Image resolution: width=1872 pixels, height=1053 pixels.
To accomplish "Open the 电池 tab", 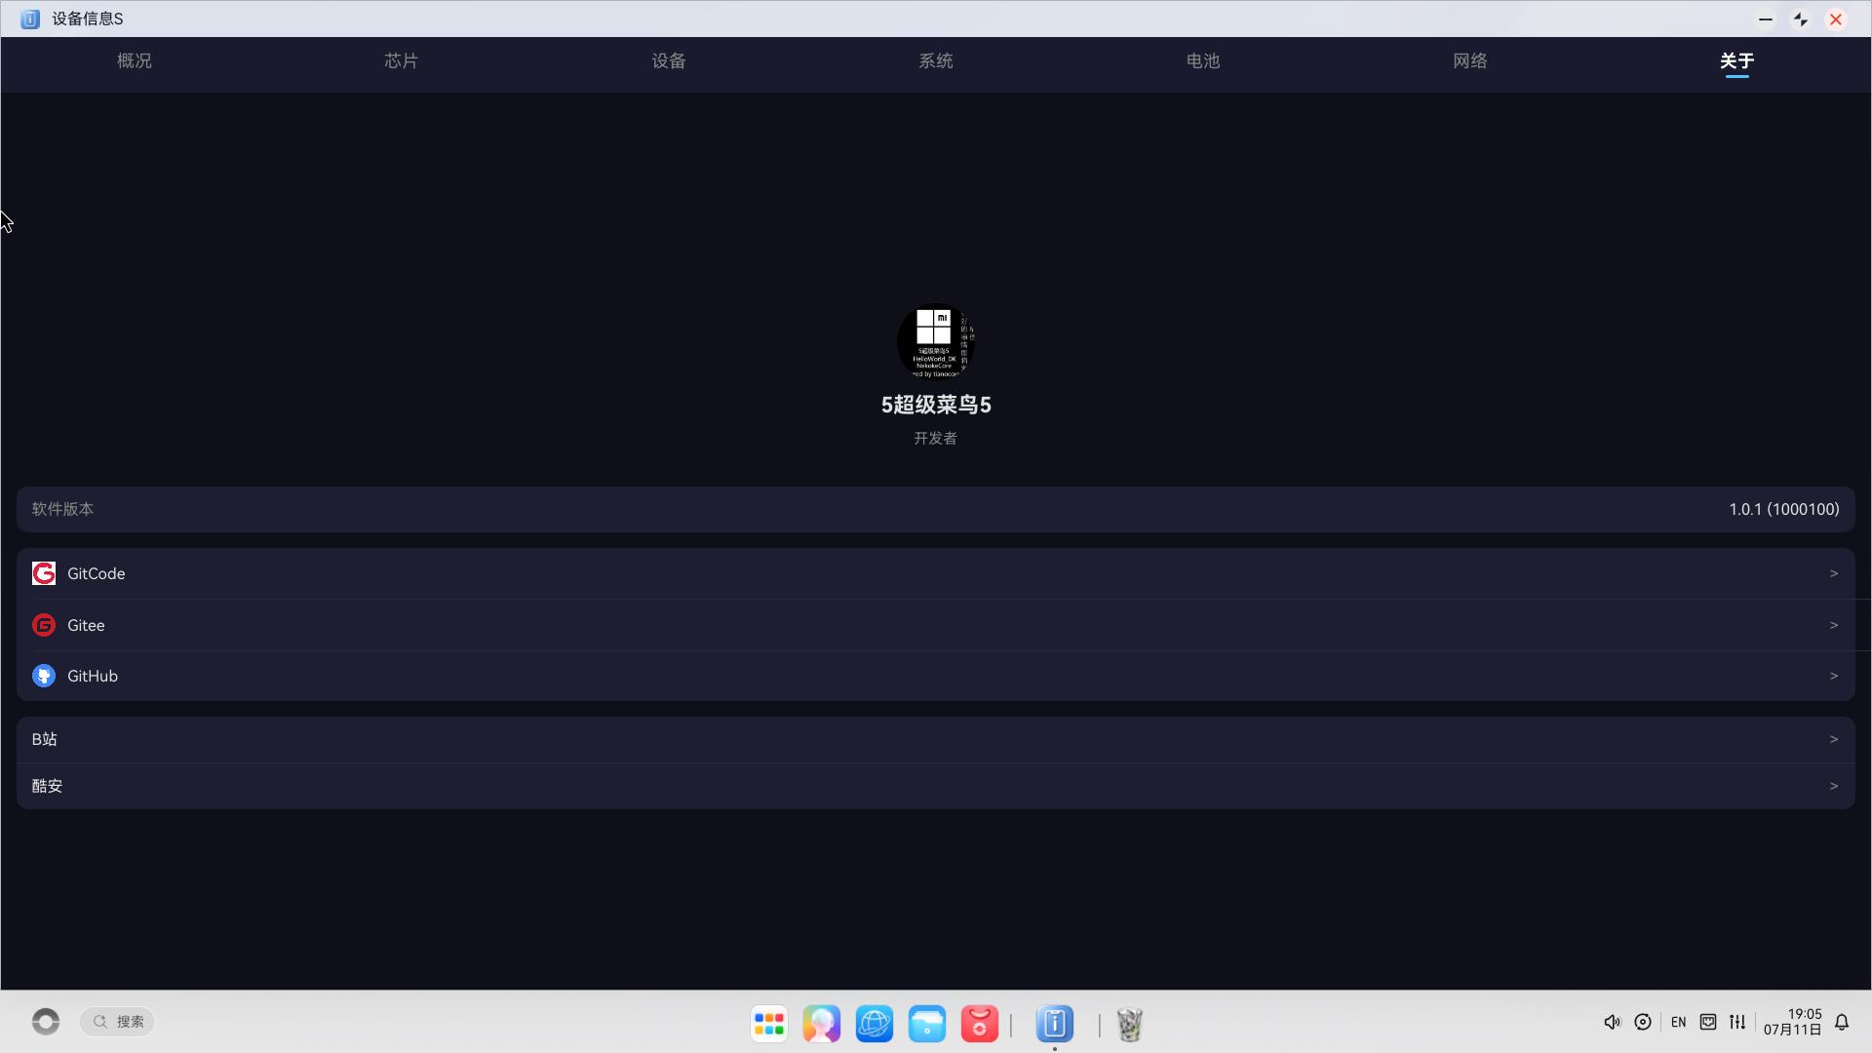I will coord(1203,60).
